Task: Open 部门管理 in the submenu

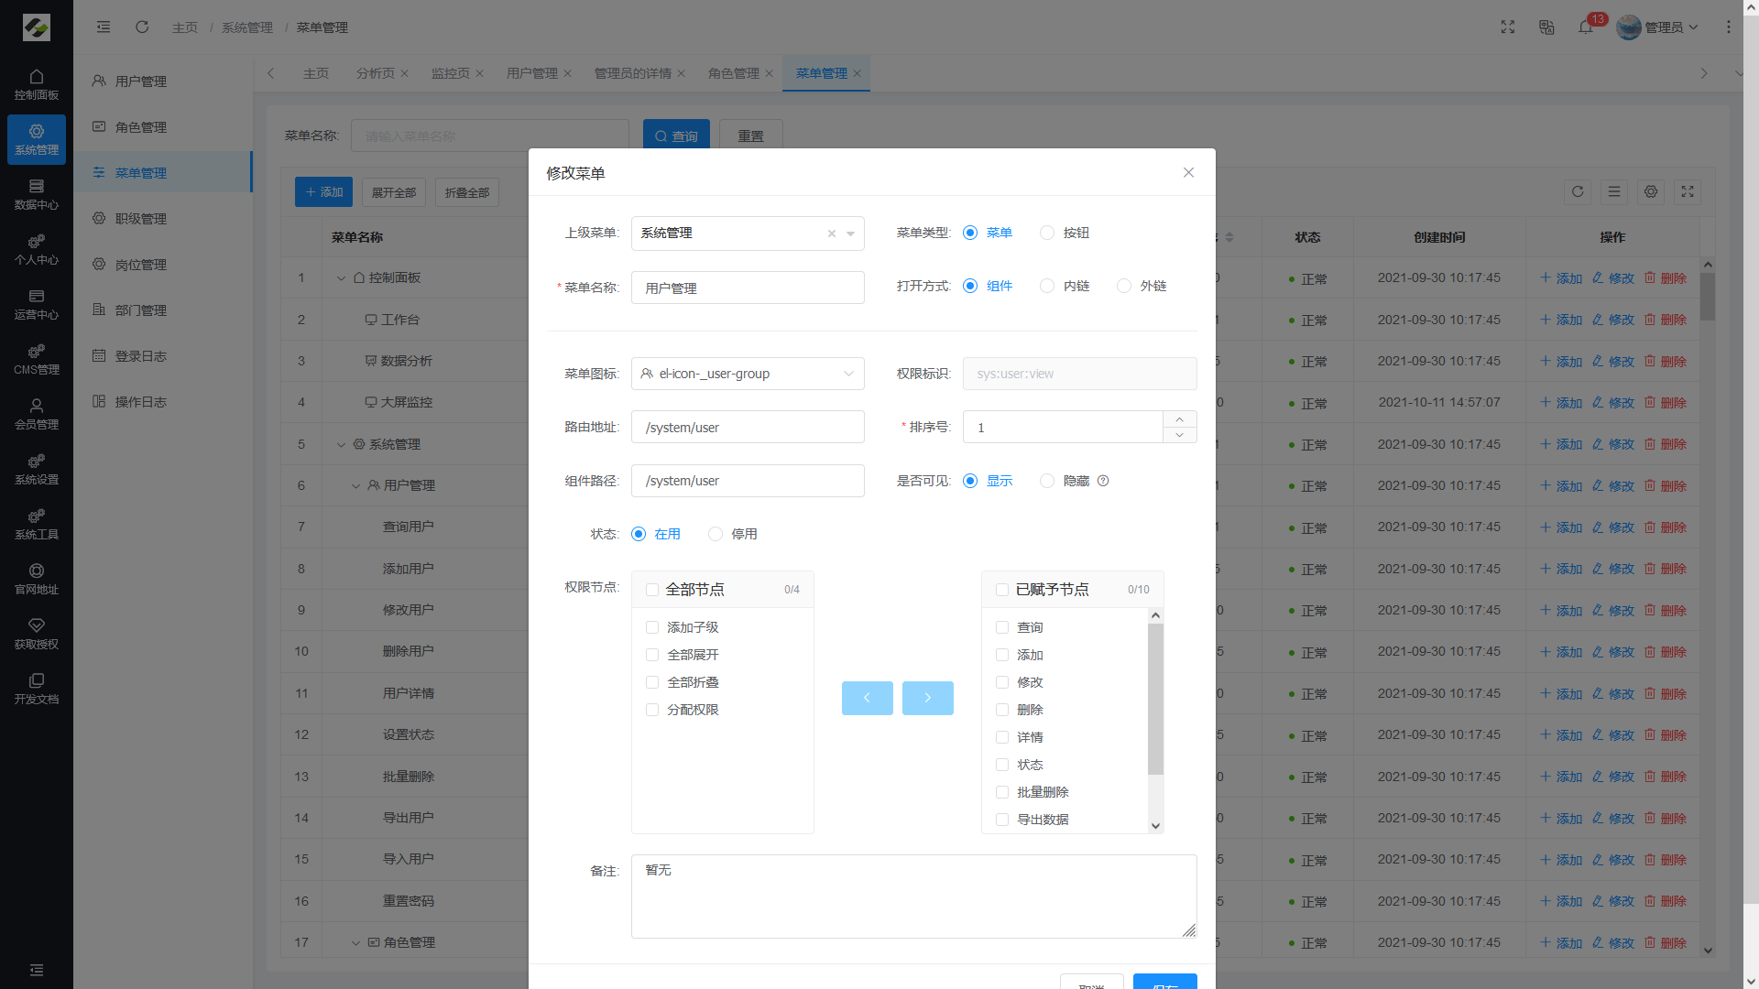Action: (140, 310)
